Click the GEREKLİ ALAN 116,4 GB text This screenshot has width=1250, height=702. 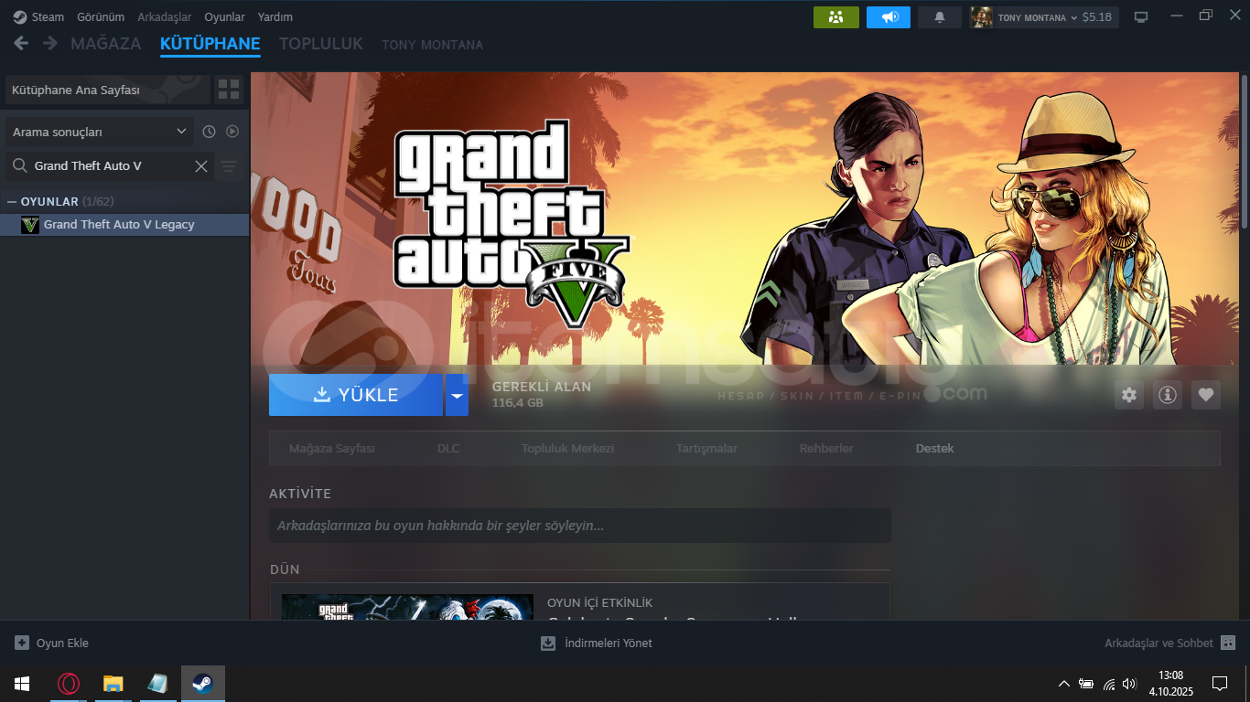pos(542,394)
